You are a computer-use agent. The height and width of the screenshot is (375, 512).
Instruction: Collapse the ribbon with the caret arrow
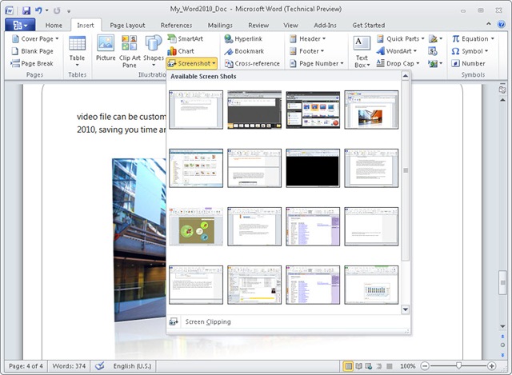click(489, 24)
